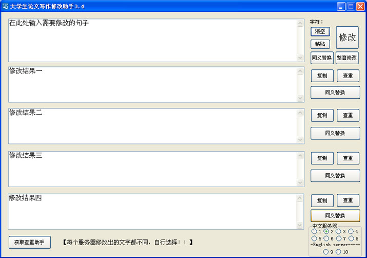Click 同义替换 beside the top input box
This screenshot has width=367, height=258.
[x=322, y=58]
